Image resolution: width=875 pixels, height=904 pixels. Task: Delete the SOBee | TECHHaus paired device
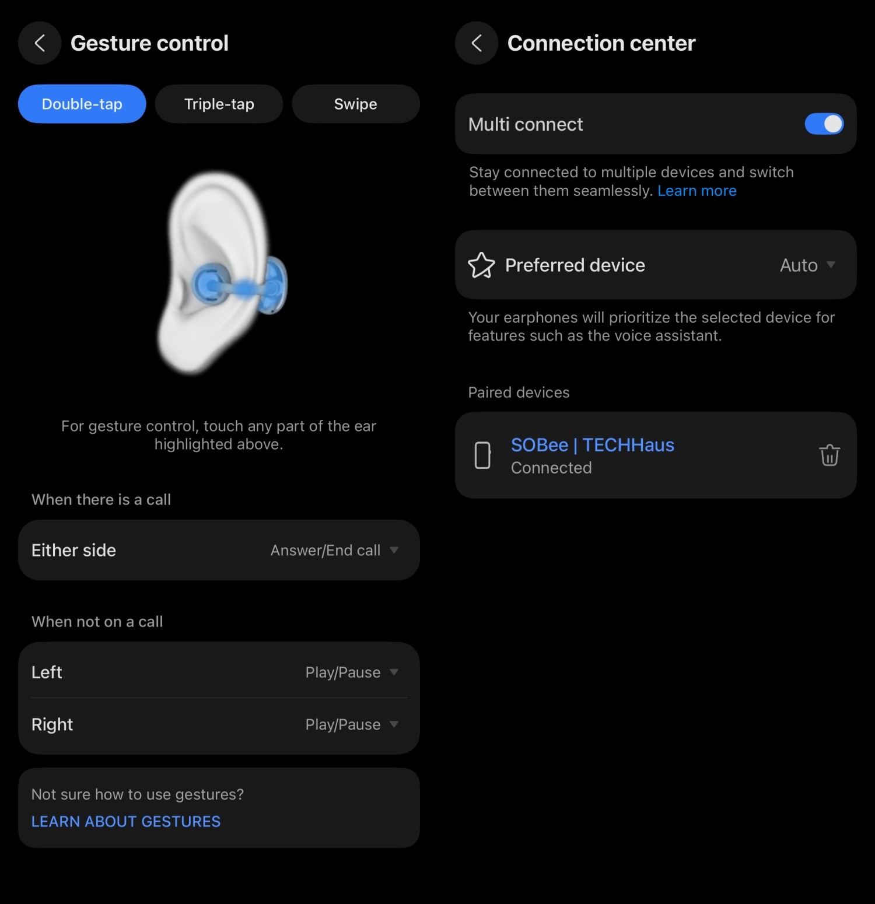tap(829, 455)
